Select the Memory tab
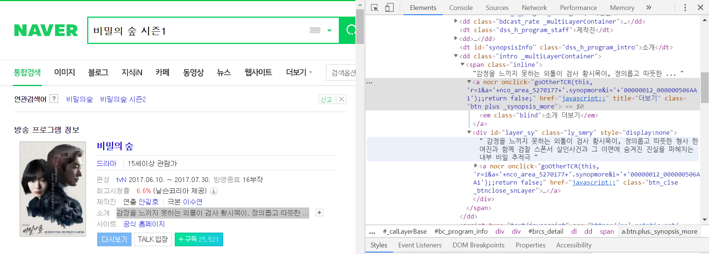 [x=622, y=8]
